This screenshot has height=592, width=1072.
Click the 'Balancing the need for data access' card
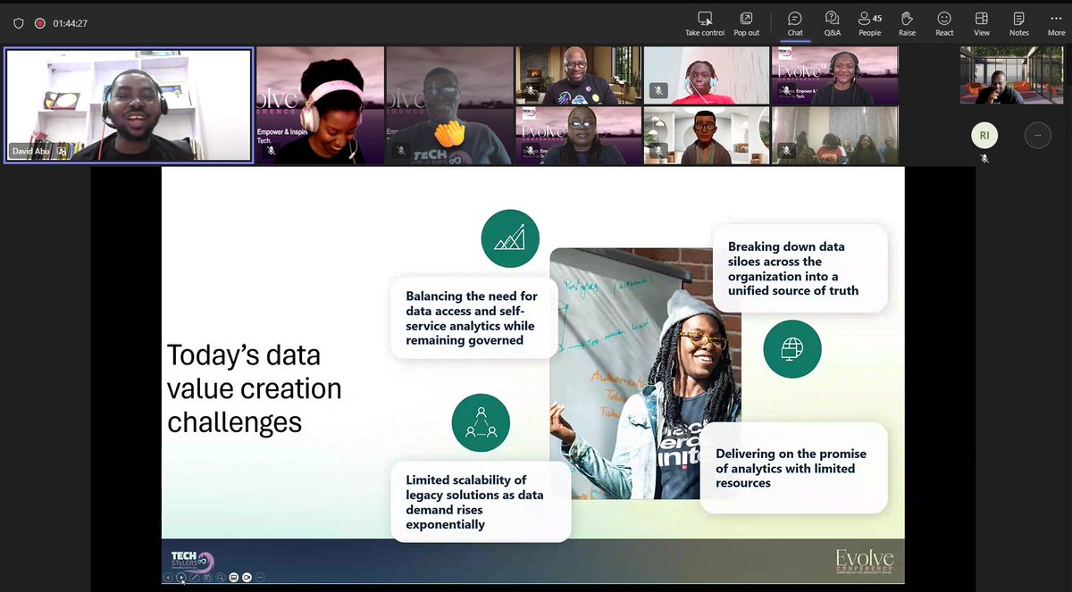point(473,318)
